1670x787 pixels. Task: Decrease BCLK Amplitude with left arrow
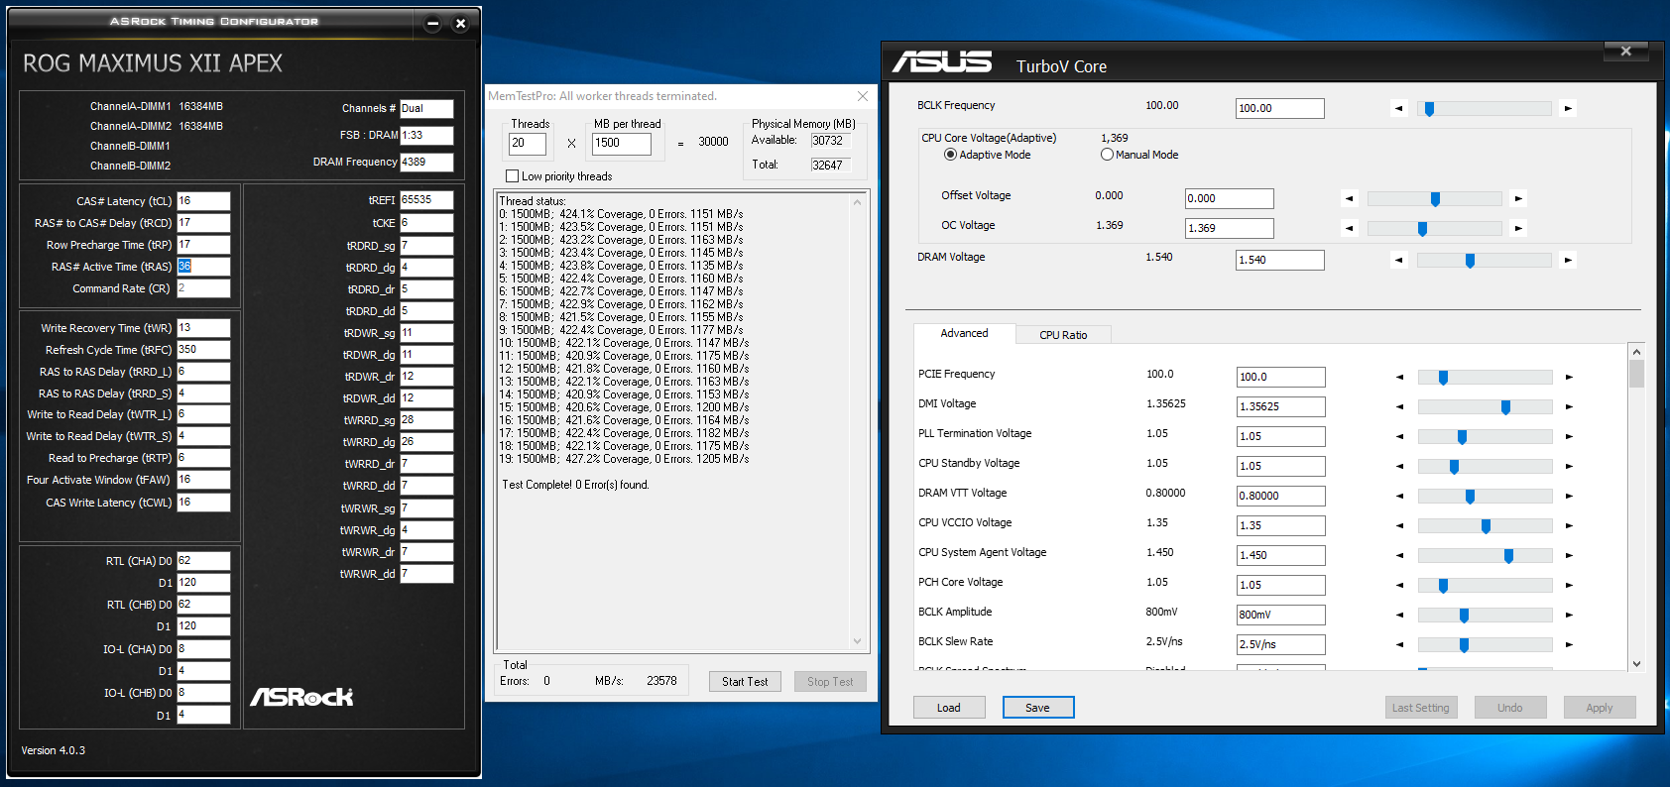pyautogui.click(x=1400, y=615)
